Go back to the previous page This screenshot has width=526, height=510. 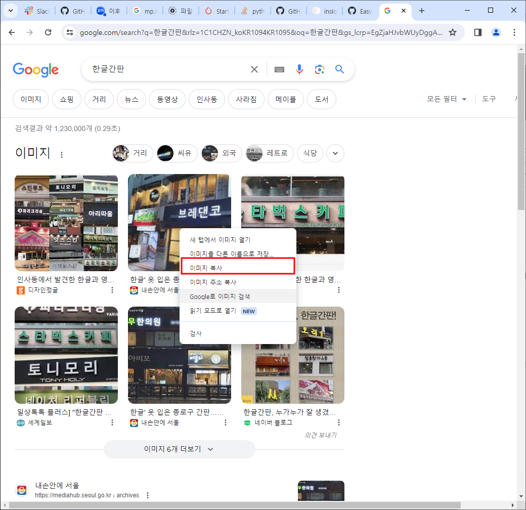[12, 32]
